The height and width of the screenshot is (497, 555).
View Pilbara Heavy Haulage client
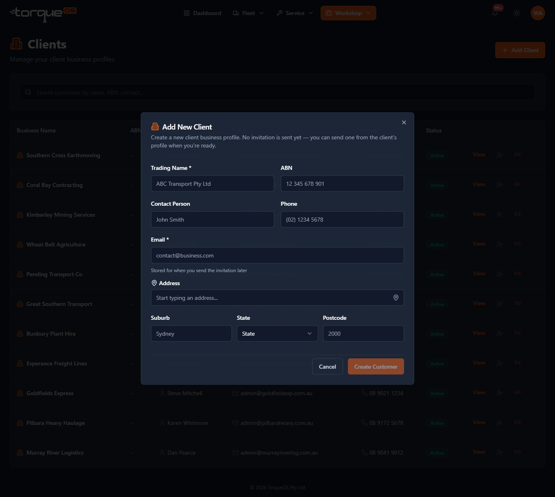(479, 422)
